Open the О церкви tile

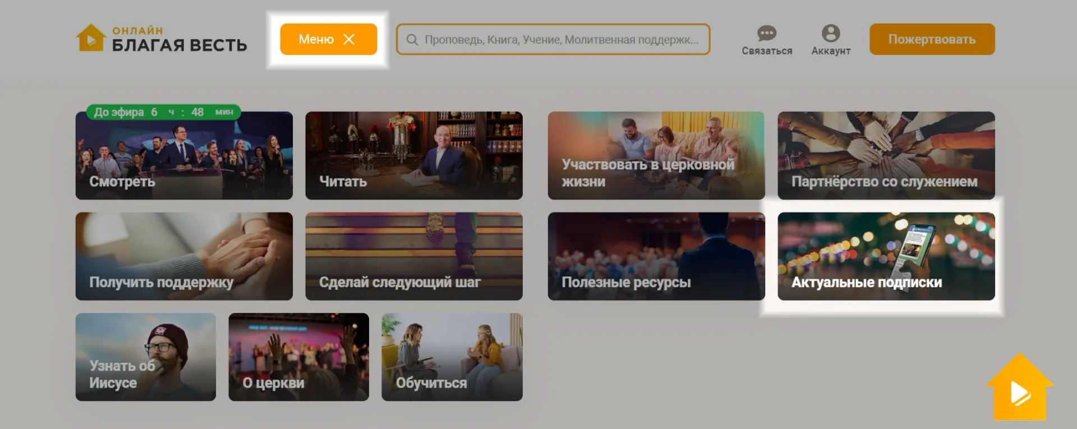[x=298, y=357]
